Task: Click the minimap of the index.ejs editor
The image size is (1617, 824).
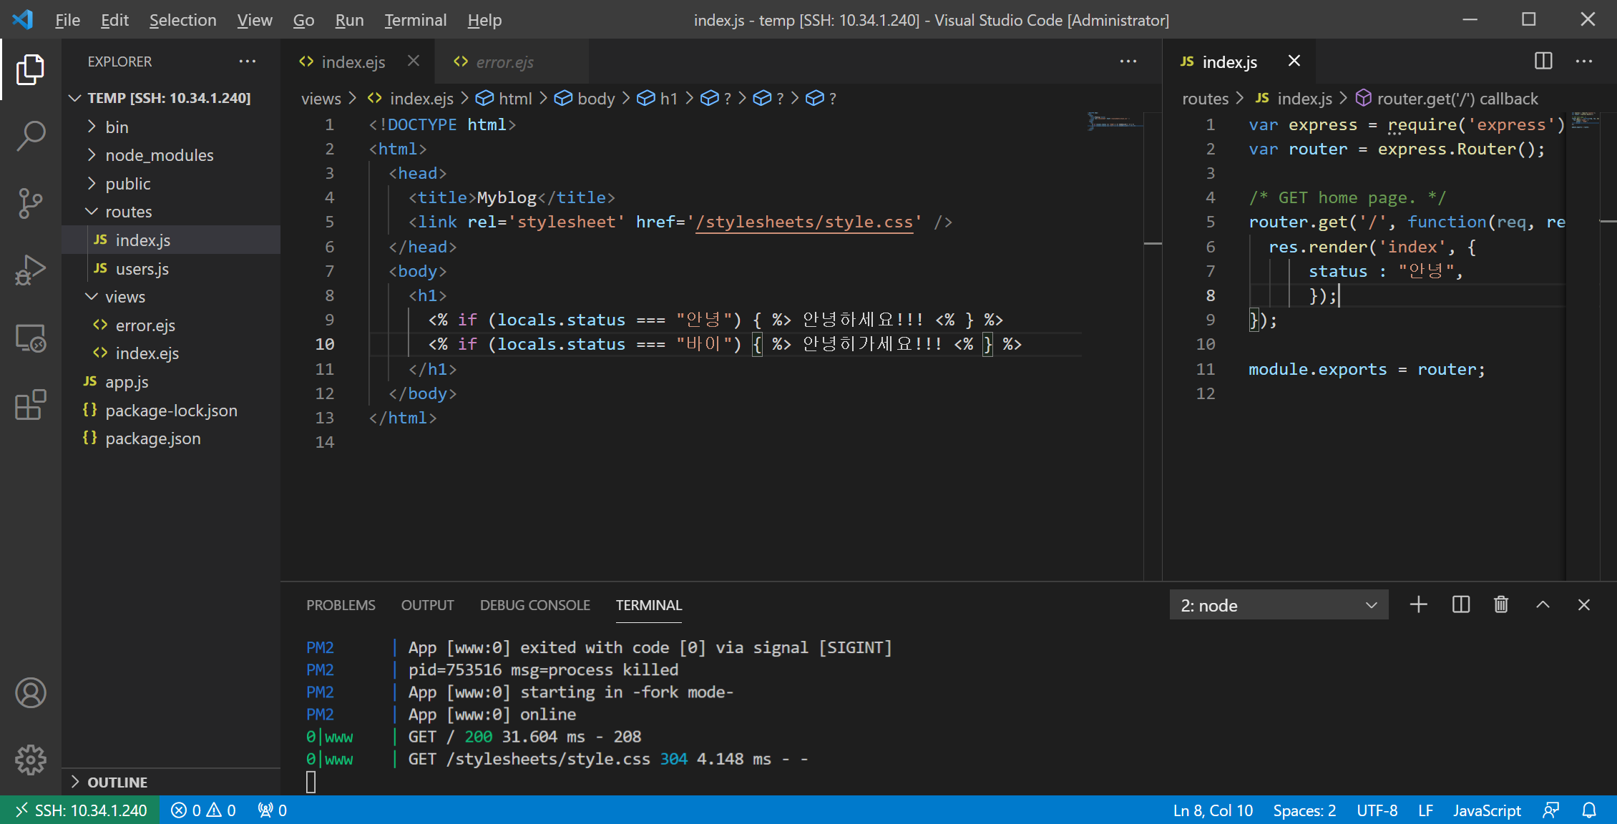Action: [1113, 122]
